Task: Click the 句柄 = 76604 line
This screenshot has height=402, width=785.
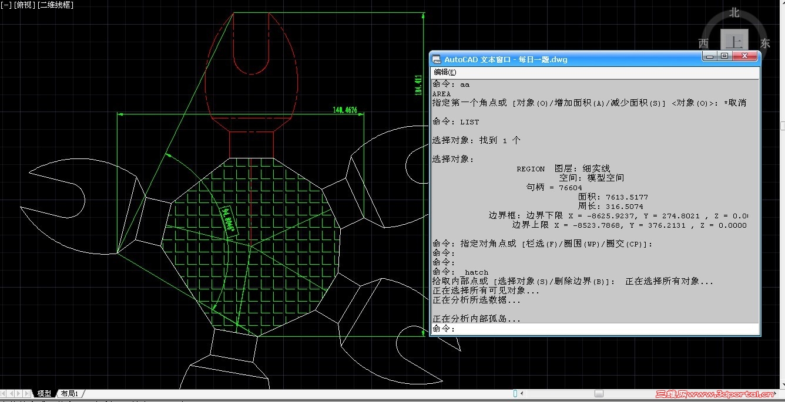Action: [554, 187]
